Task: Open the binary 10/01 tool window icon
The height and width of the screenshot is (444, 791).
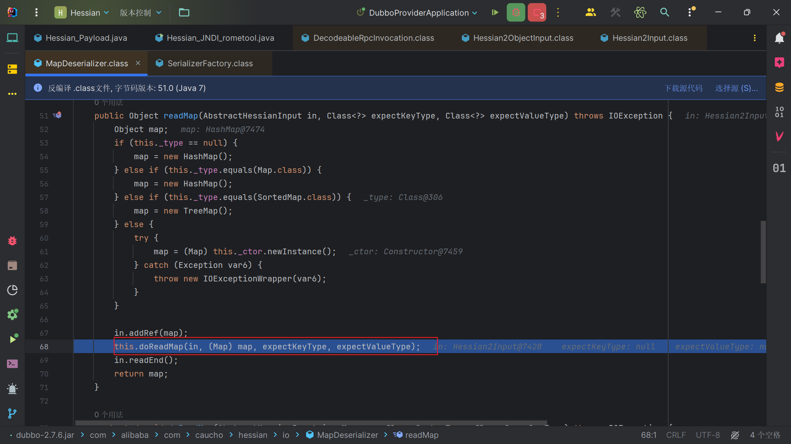Action: [779, 112]
